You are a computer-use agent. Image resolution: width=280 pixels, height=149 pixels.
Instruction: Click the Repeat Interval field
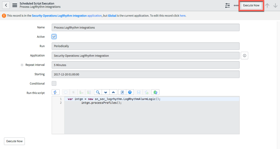(x=146, y=65)
